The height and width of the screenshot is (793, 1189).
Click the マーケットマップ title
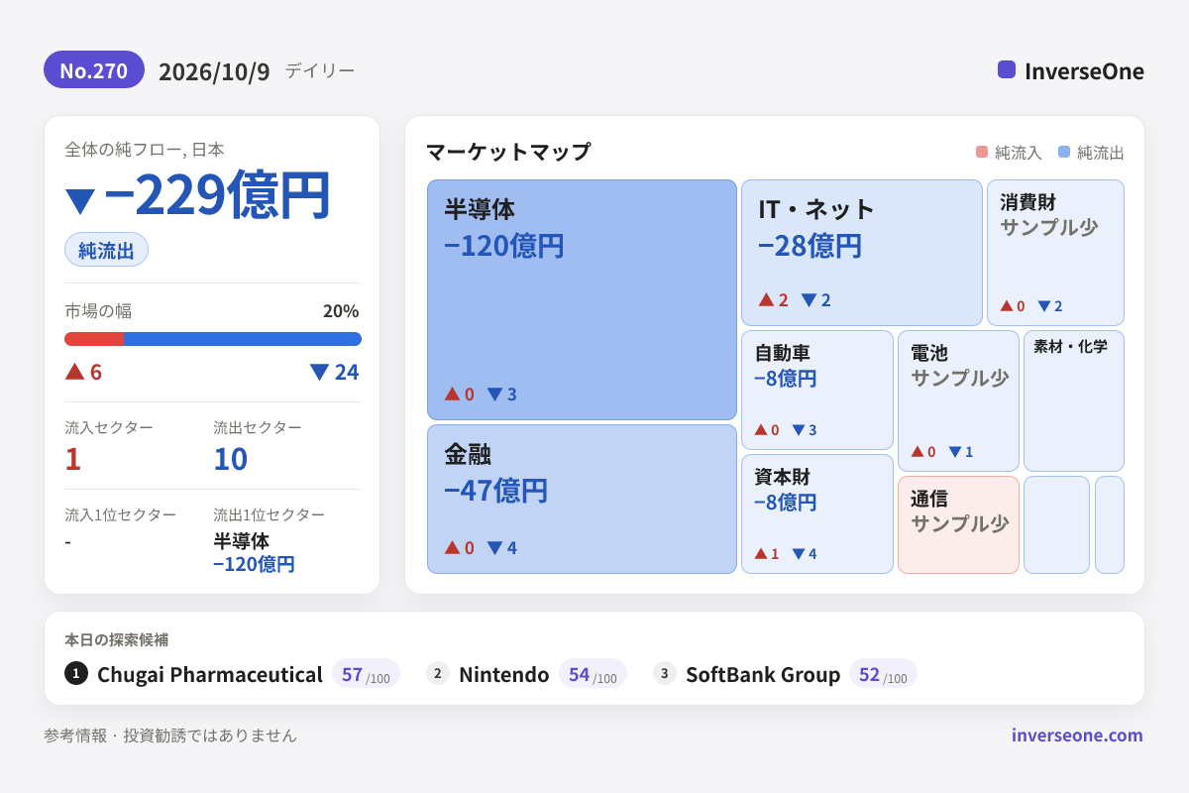point(508,152)
